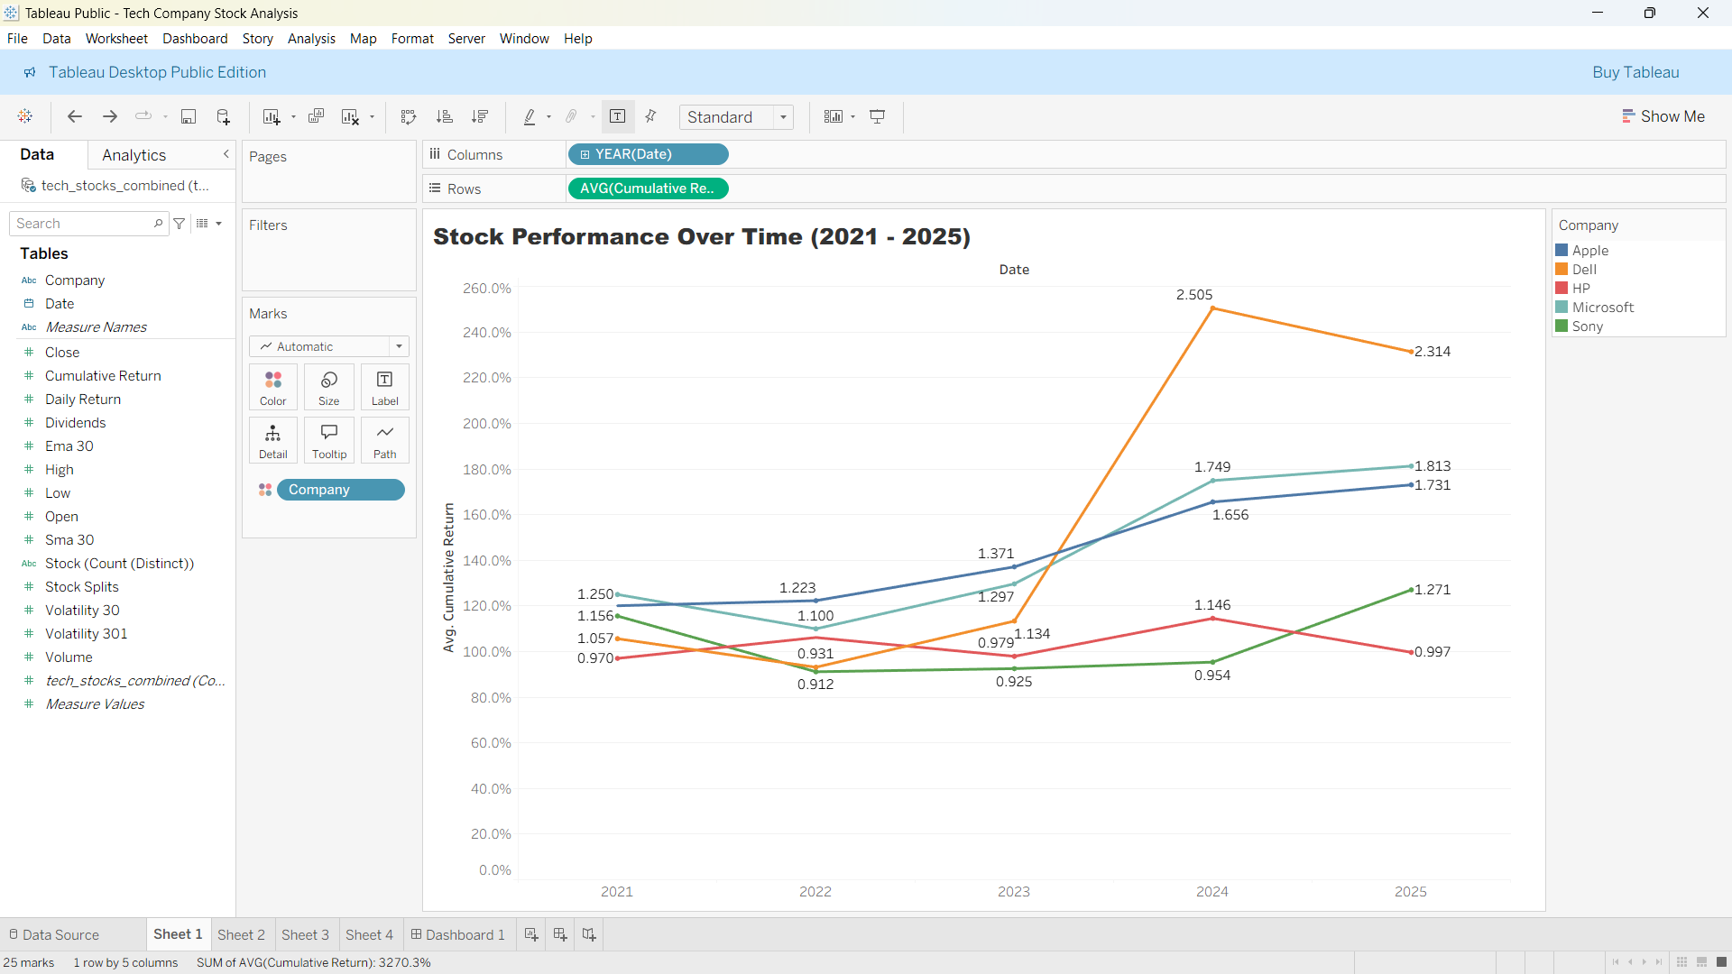Click the Undo back arrow
Screen dimensions: 1732x974
(75, 116)
